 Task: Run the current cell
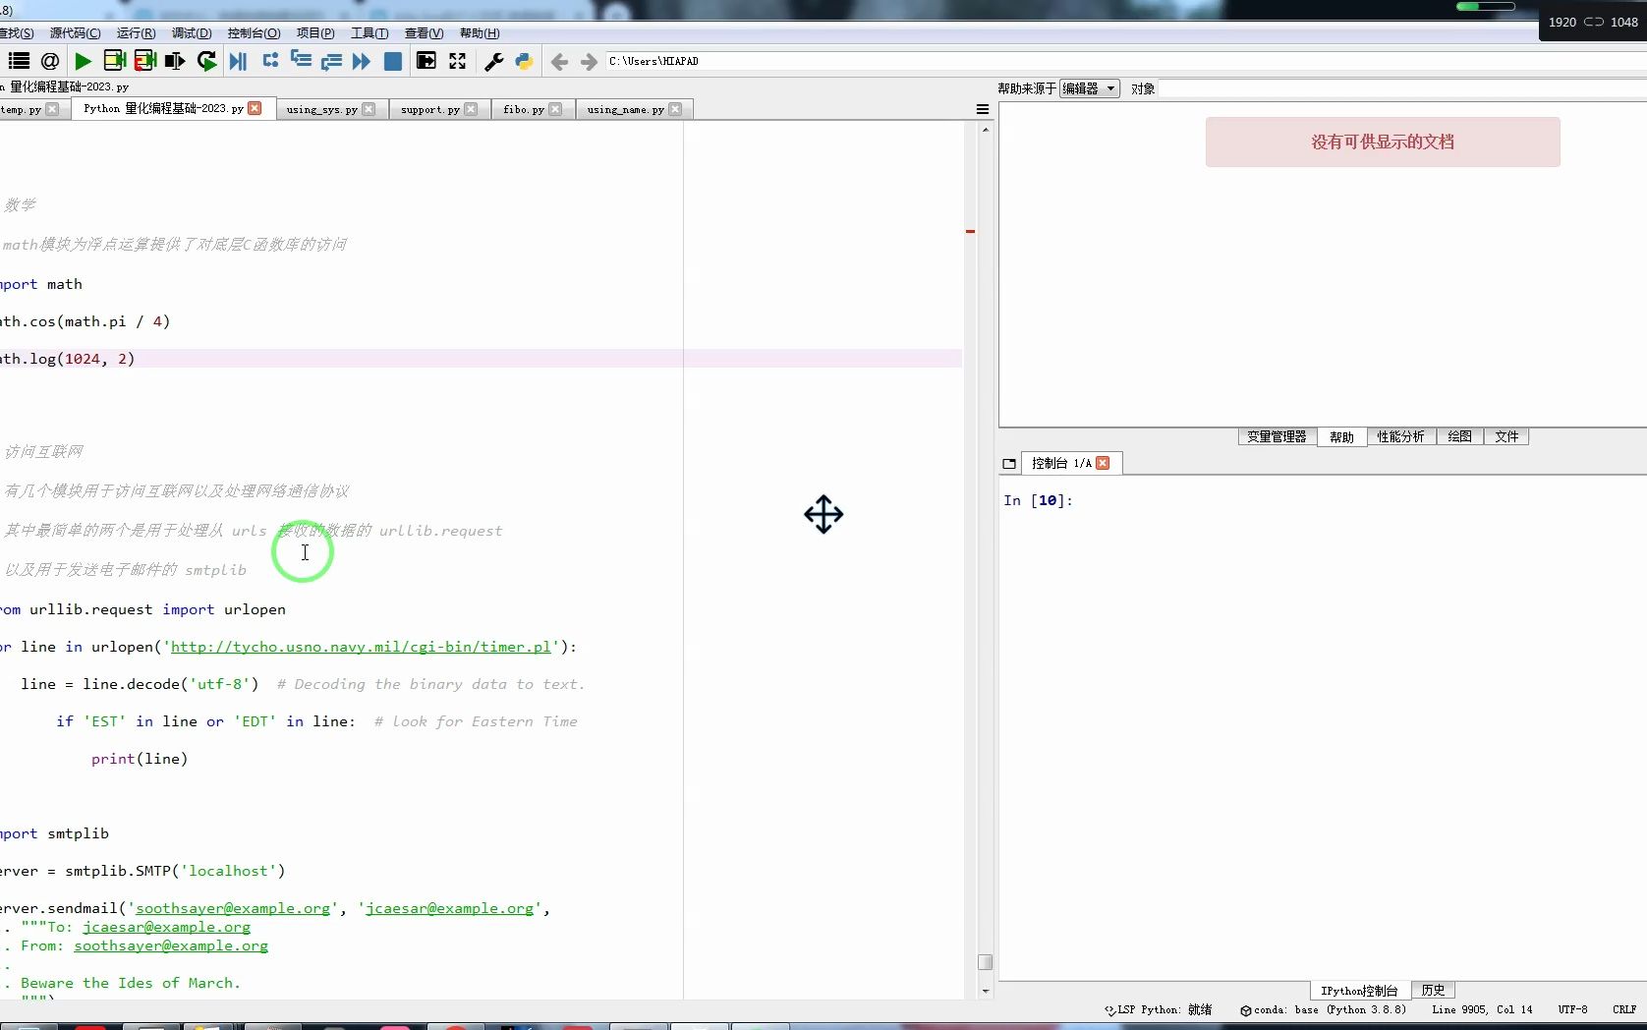(x=114, y=61)
